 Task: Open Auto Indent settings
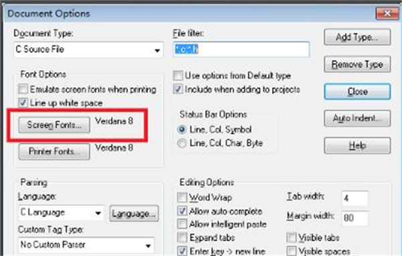click(357, 118)
